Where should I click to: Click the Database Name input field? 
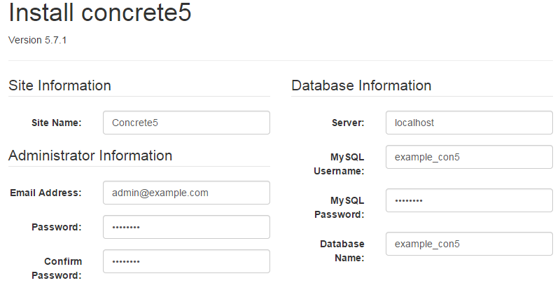[x=469, y=244]
